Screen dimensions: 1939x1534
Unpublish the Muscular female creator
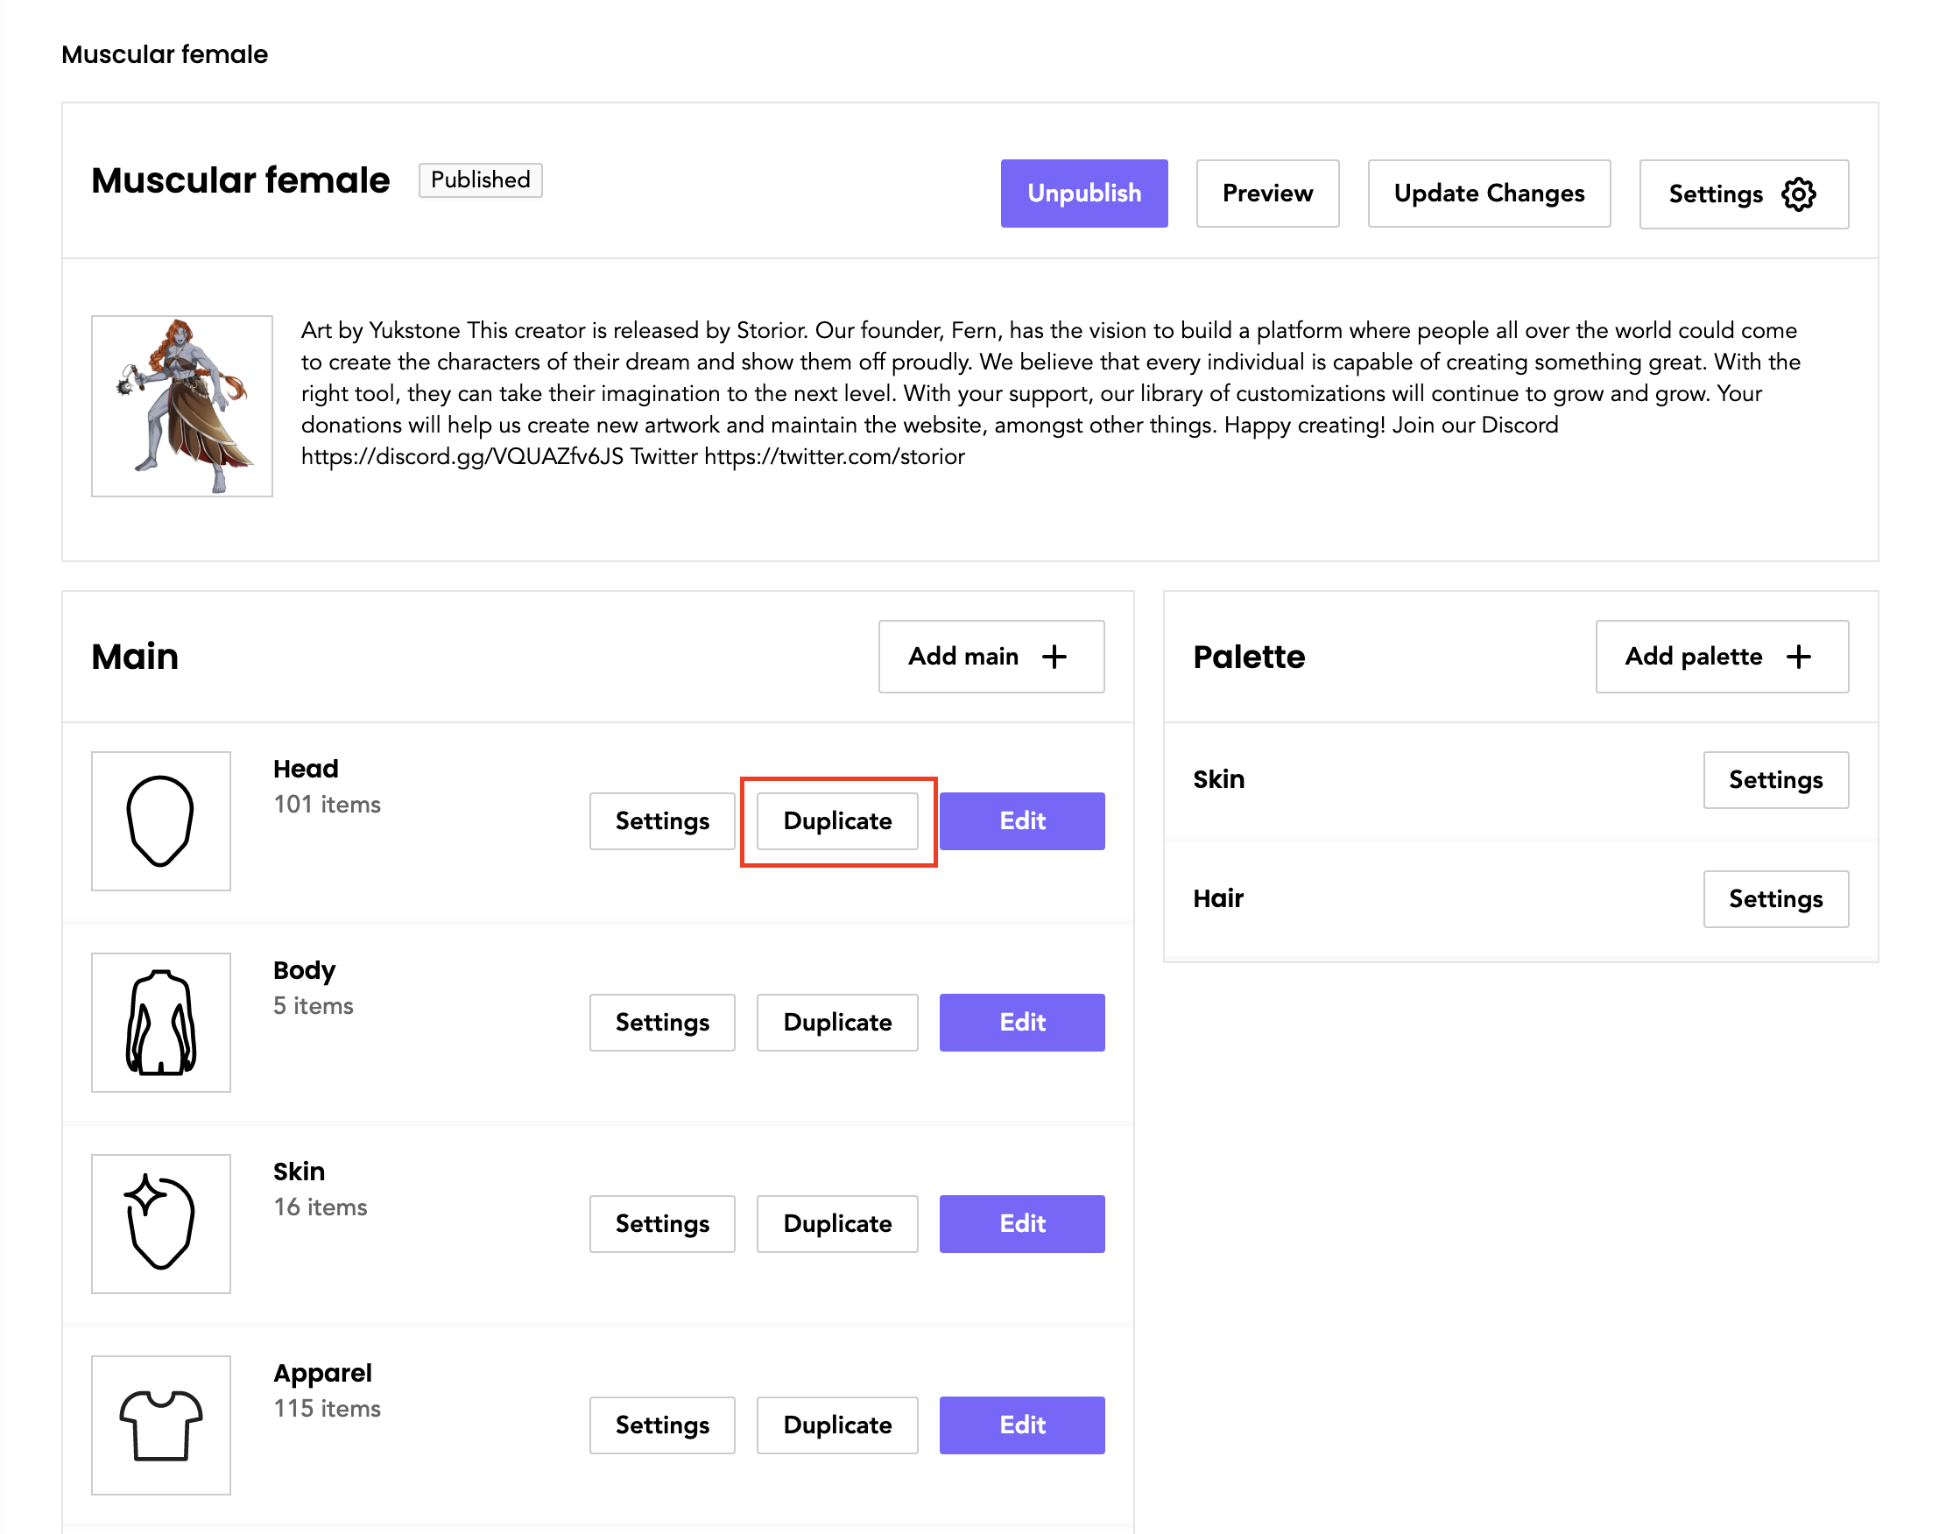click(x=1083, y=194)
